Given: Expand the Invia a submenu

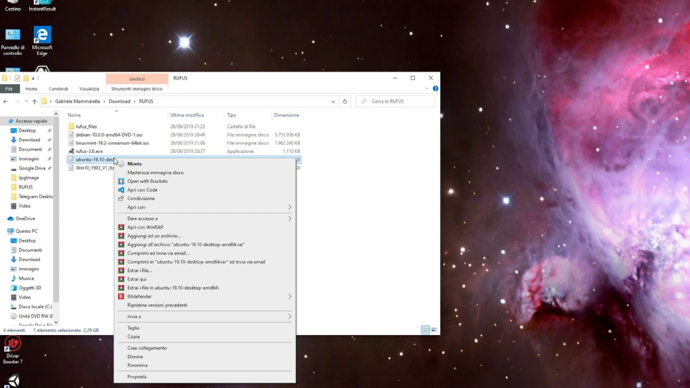Looking at the screenshot, I should click(205, 316).
